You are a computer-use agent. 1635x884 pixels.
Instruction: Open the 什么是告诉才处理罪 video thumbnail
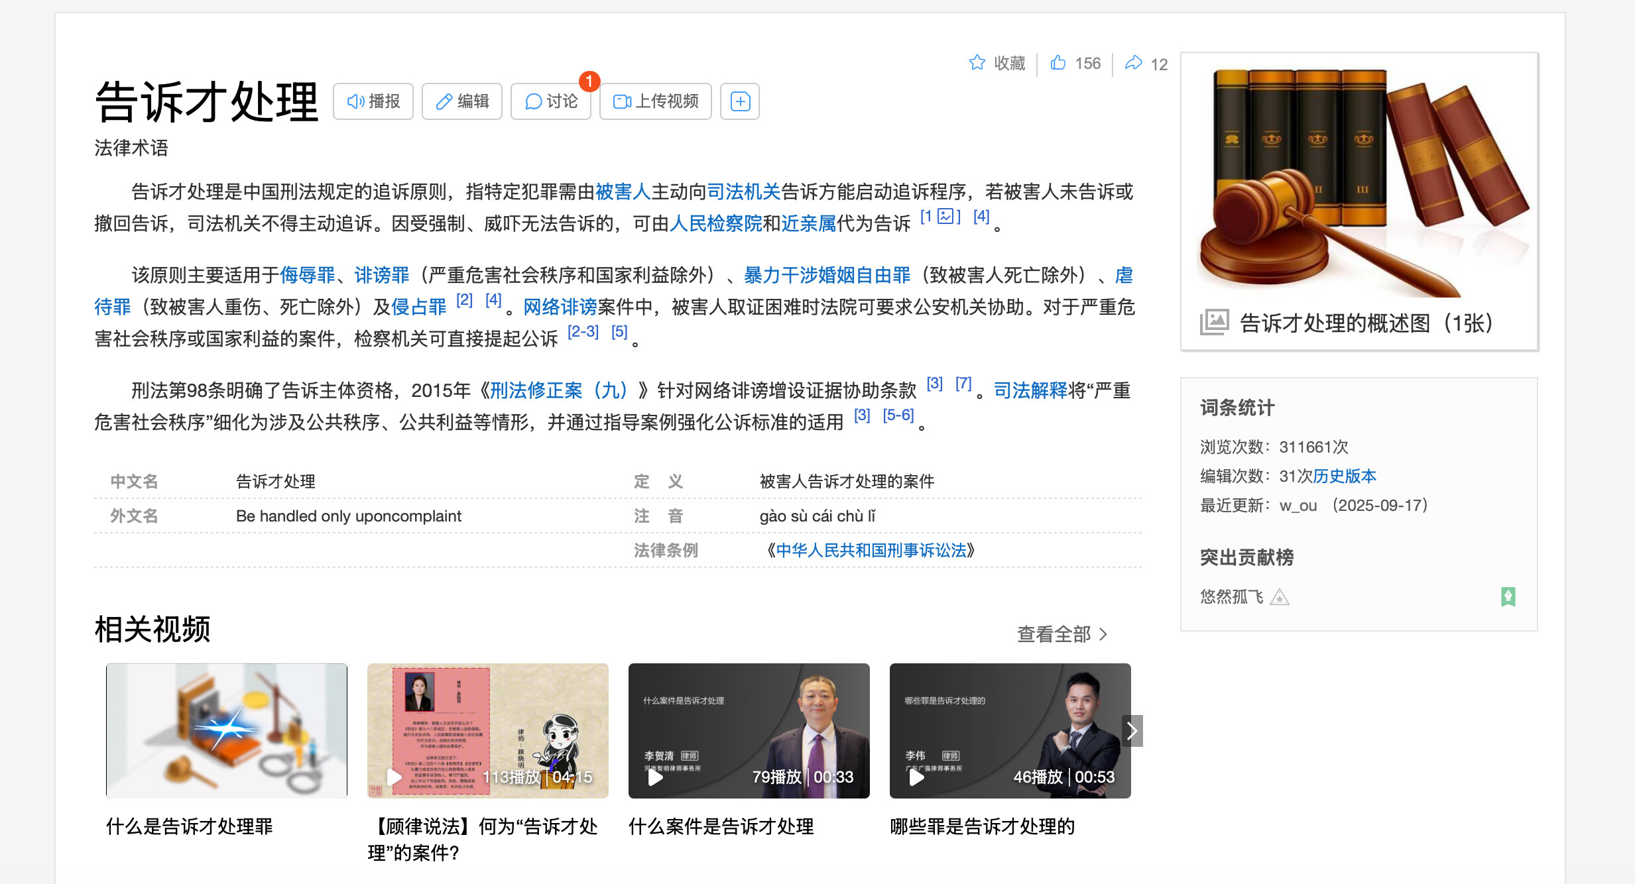227,731
